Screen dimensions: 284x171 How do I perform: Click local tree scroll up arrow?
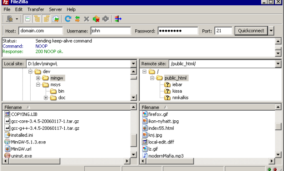pyautogui.click(x=133, y=72)
